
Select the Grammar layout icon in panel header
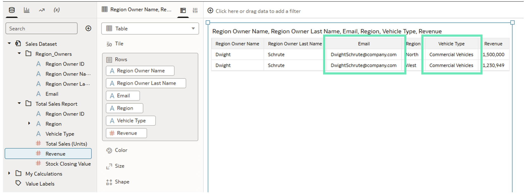(183, 10)
